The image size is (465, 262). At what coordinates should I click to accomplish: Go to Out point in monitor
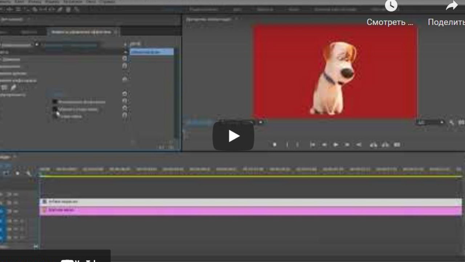tap(359, 145)
